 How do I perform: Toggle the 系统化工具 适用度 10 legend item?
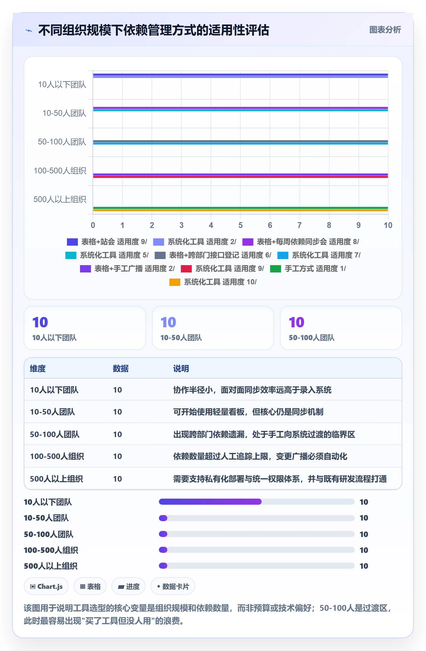213,282
